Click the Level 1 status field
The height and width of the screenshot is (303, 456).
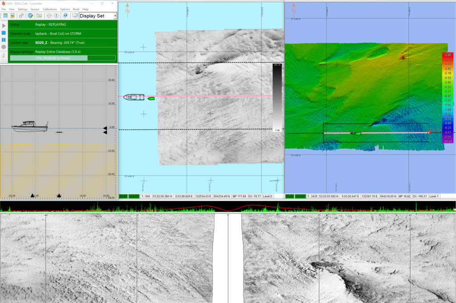click(x=434, y=196)
